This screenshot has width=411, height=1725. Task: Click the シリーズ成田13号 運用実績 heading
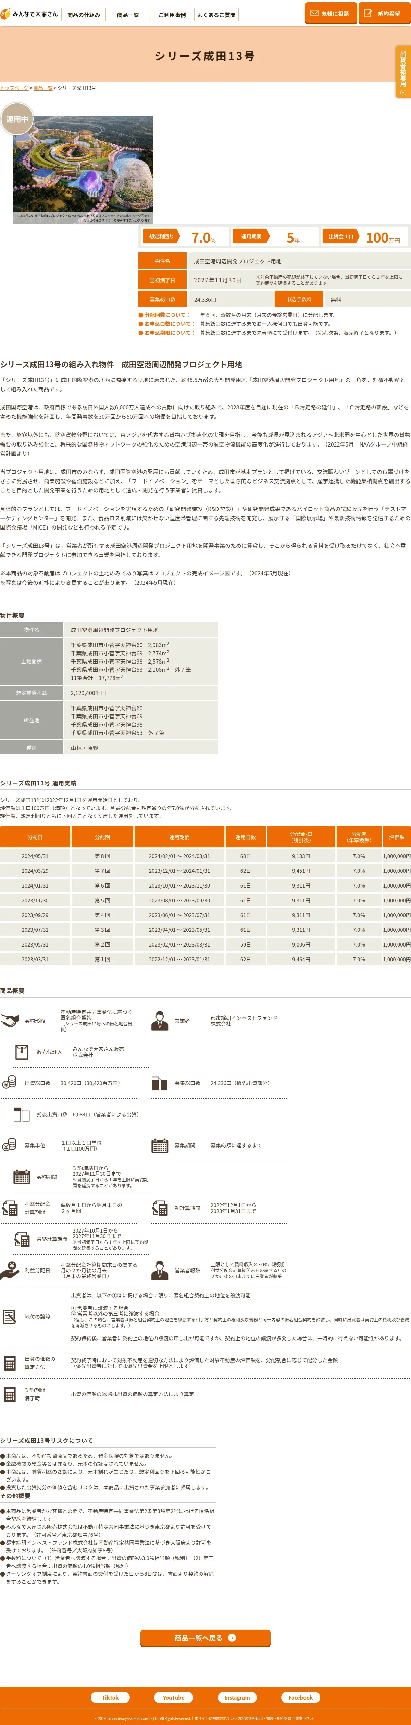tap(38, 783)
